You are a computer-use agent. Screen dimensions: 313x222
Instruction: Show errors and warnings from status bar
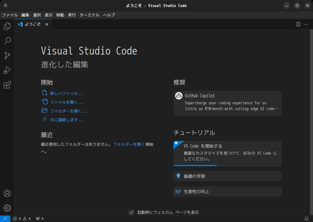point(22,219)
